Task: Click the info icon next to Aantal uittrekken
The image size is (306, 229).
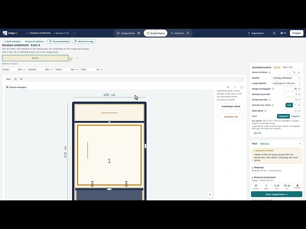Action: pos(270,73)
